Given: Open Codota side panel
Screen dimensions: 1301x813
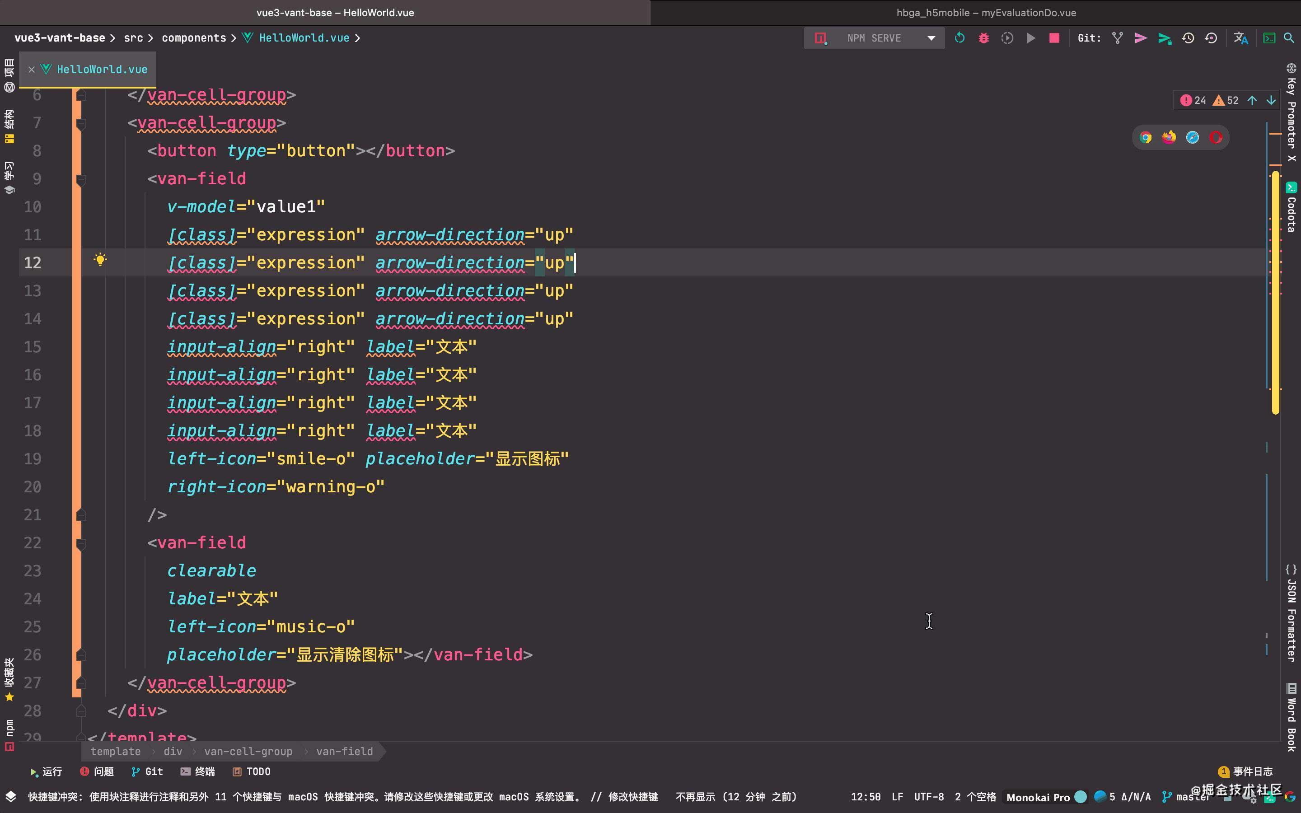Looking at the screenshot, I should coord(1292,207).
